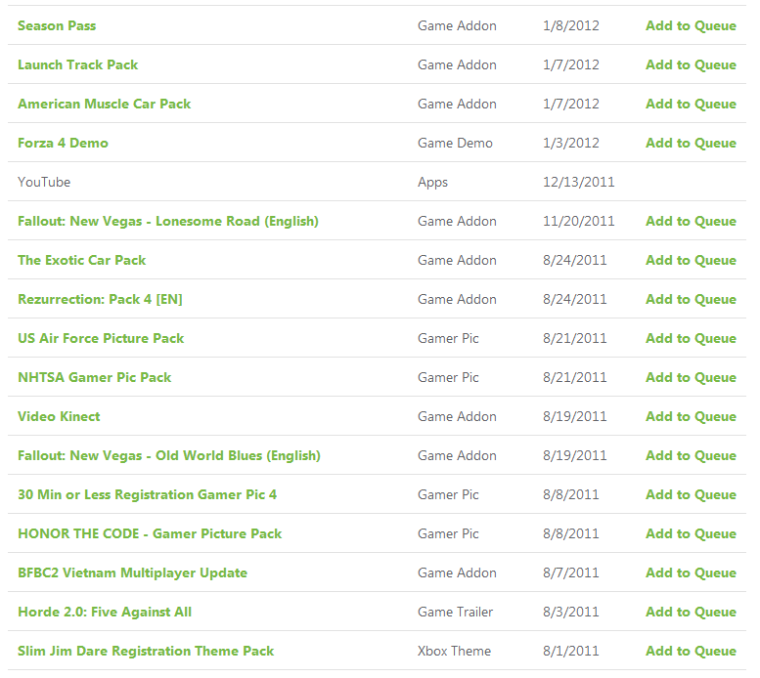Open the Video Kinect link
The width and height of the screenshot is (760, 678).
point(59,417)
